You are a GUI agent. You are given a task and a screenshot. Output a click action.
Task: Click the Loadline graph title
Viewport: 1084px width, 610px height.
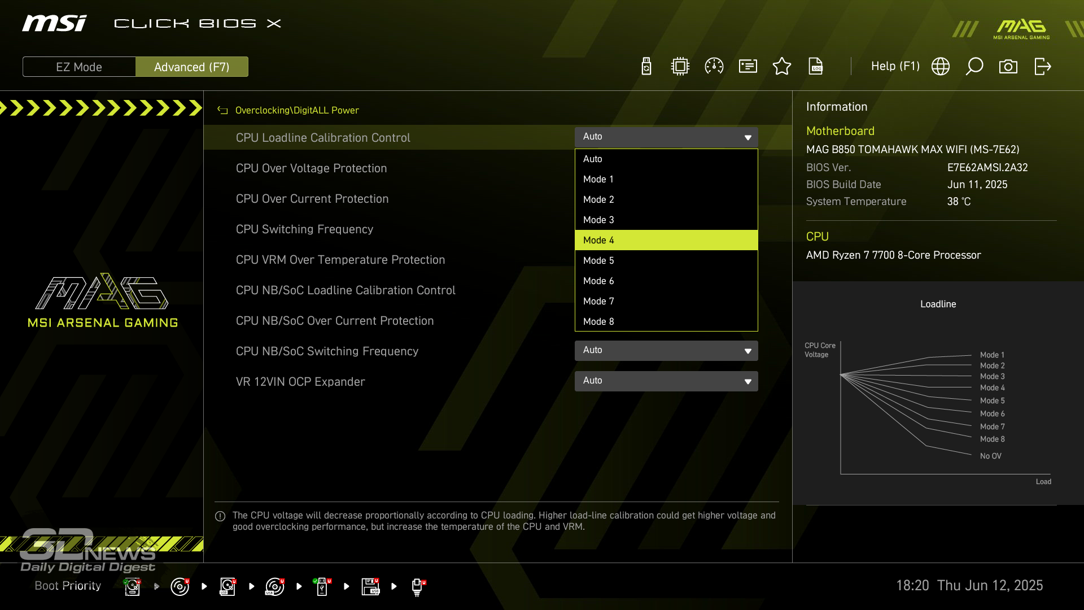938,304
